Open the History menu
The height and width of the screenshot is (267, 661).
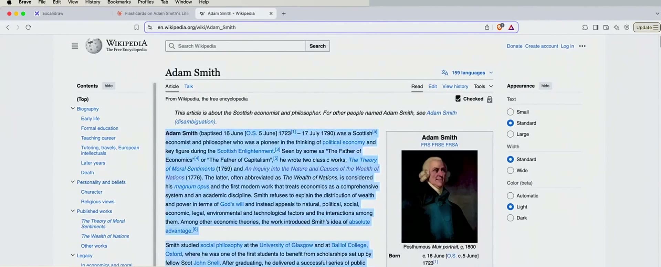click(93, 2)
